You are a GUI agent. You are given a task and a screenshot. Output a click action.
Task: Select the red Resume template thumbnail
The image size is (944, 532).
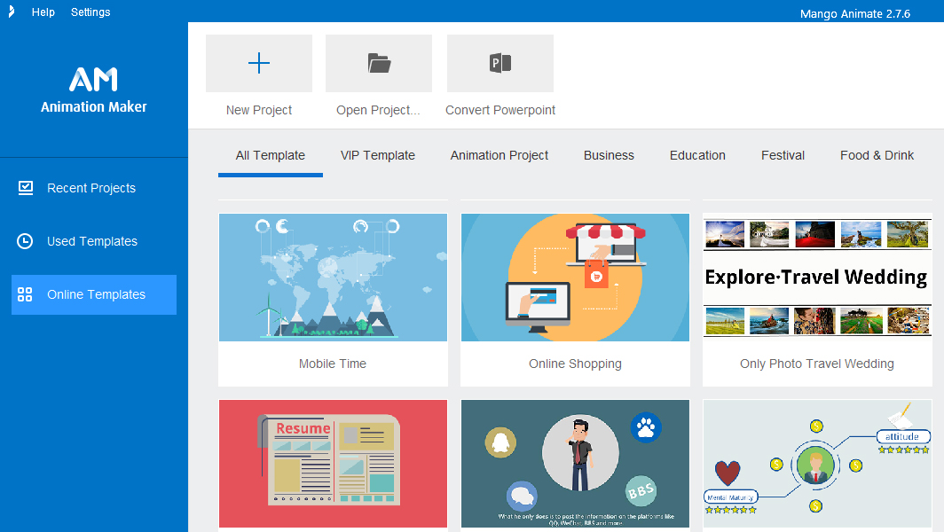coord(333,463)
